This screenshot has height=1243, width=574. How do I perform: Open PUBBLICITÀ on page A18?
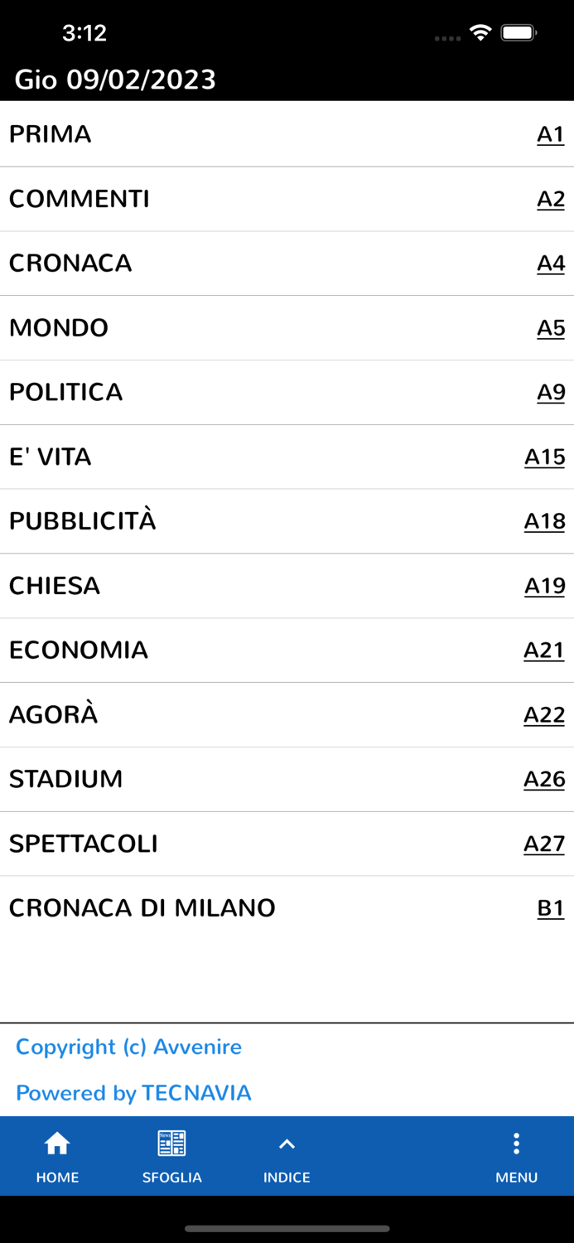tap(544, 521)
